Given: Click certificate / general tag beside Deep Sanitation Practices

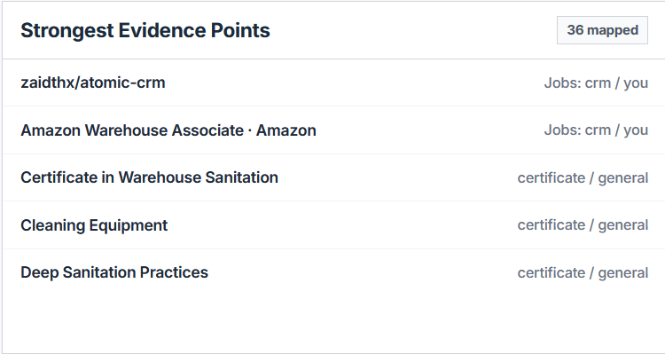Looking at the screenshot, I should tap(583, 273).
